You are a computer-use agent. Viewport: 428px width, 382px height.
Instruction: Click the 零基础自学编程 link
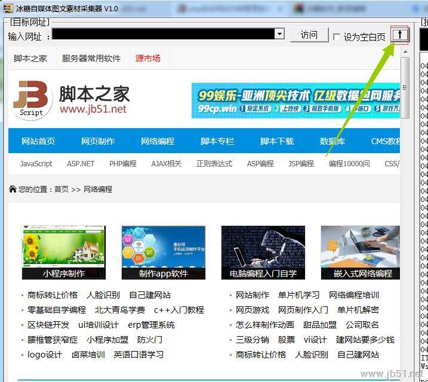(57, 310)
